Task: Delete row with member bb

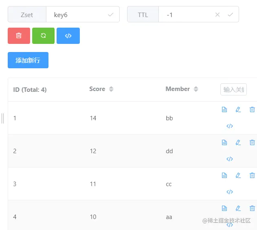Action: click(252, 109)
